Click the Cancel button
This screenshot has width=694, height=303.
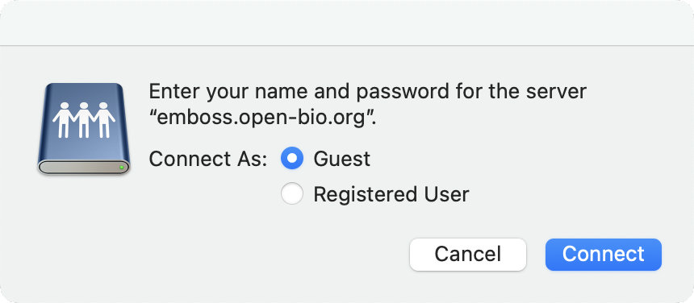click(x=468, y=255)
